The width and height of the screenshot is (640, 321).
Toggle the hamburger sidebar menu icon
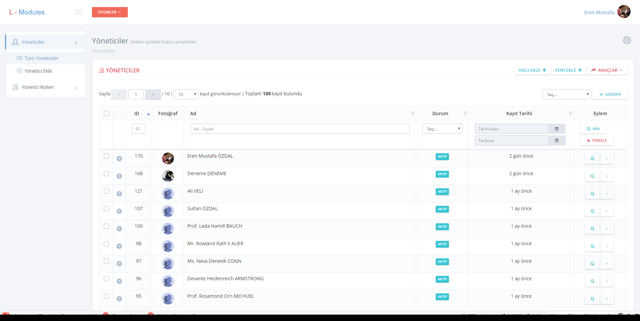pos(79,12)
